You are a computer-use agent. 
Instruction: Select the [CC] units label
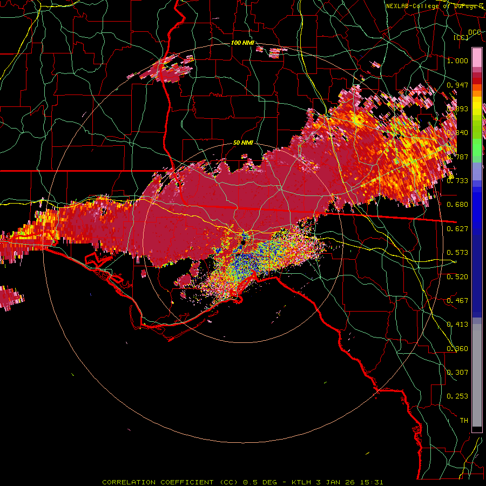point(461,37)
